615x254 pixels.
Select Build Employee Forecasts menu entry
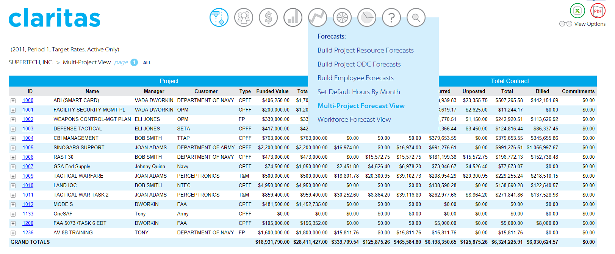click(355, 78)
